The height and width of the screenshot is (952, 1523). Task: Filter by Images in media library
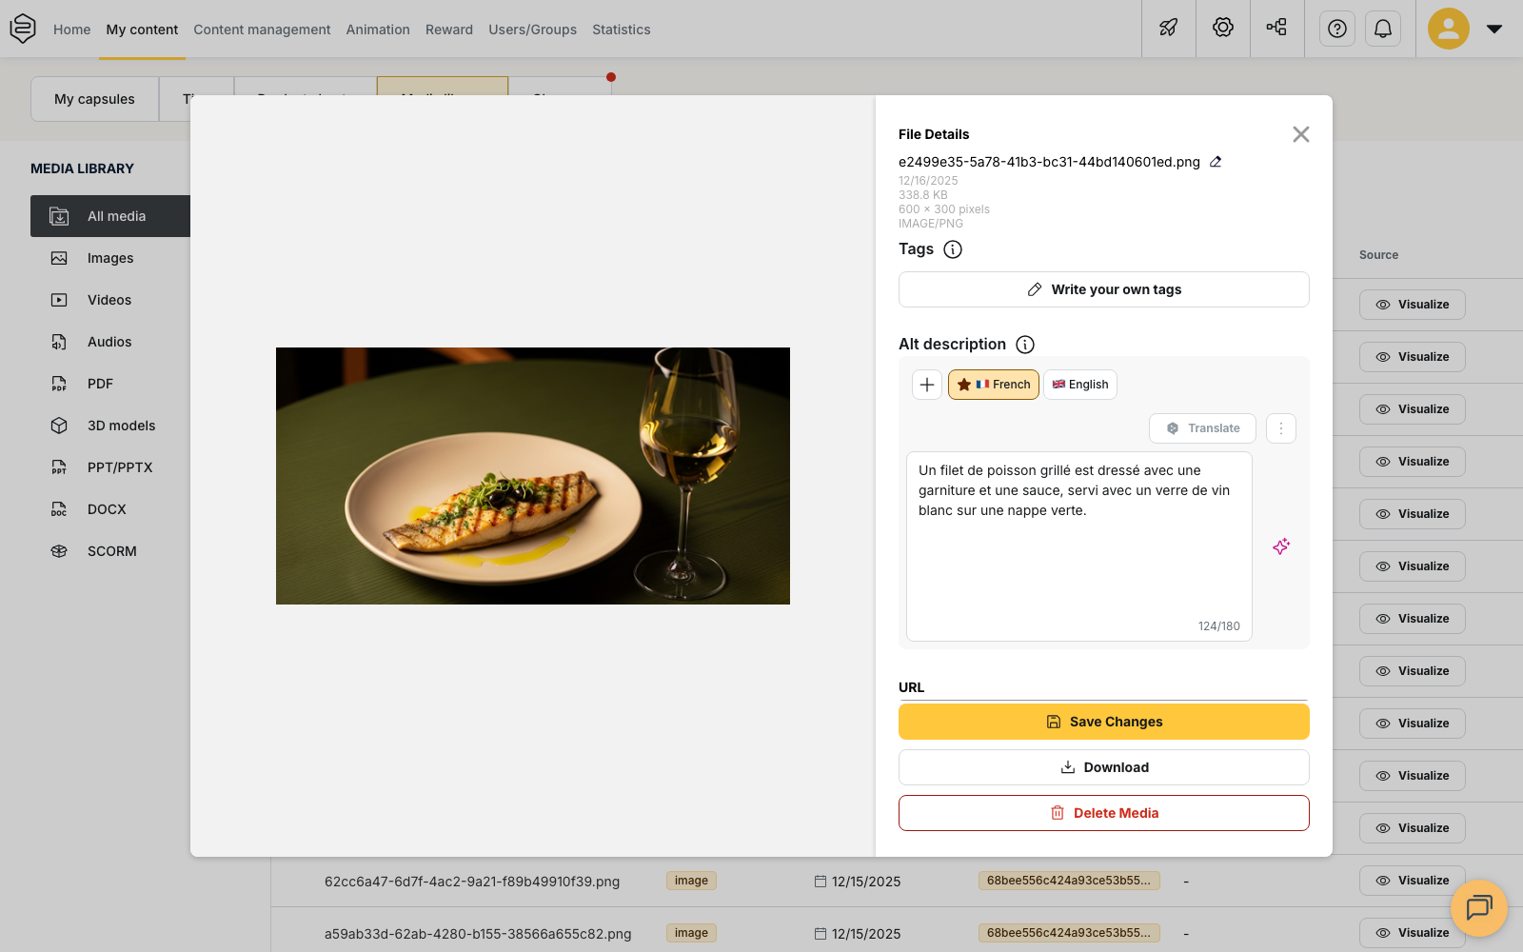[x=110, y=258]
